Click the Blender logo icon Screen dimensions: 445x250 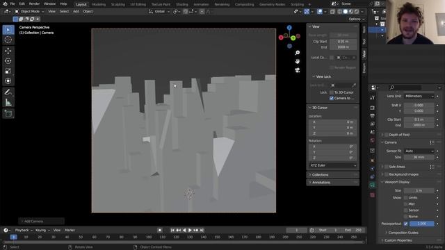pyautogui.click(x=5, y=4)
